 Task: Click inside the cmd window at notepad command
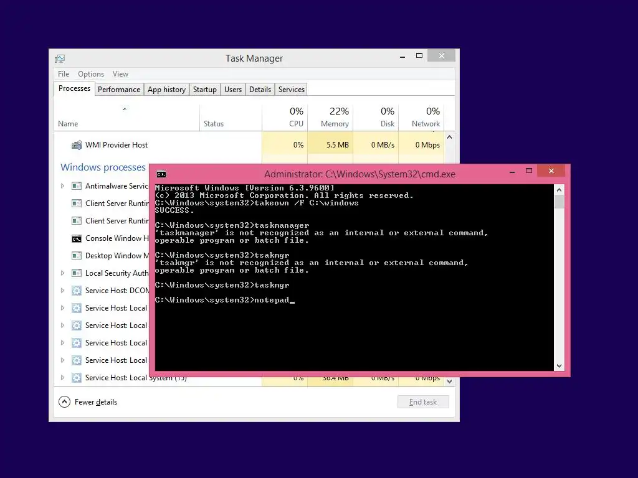[x=272, y=300]
